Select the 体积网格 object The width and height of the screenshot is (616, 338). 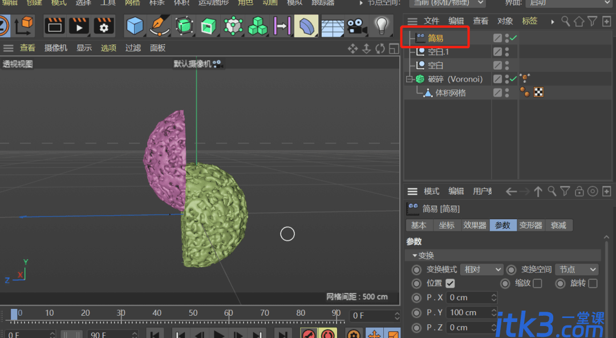pos(450,93)
